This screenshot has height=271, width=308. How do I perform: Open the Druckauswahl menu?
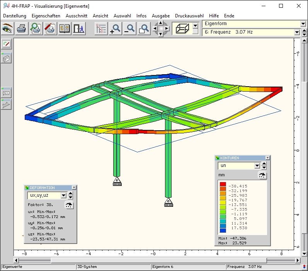pos(189,16)
